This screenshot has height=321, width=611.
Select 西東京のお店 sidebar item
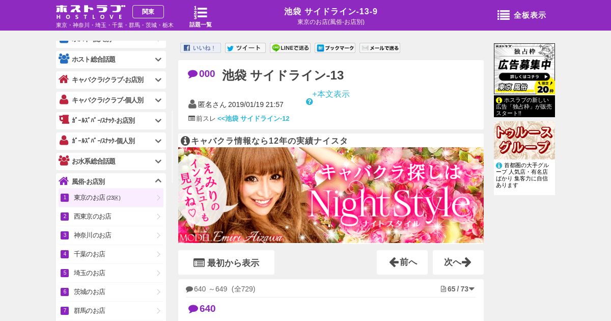click(x=111, y=217)
